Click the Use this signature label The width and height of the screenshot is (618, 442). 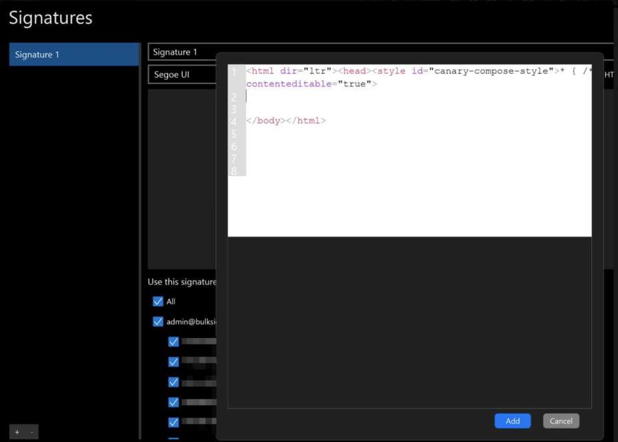(182, 282)
